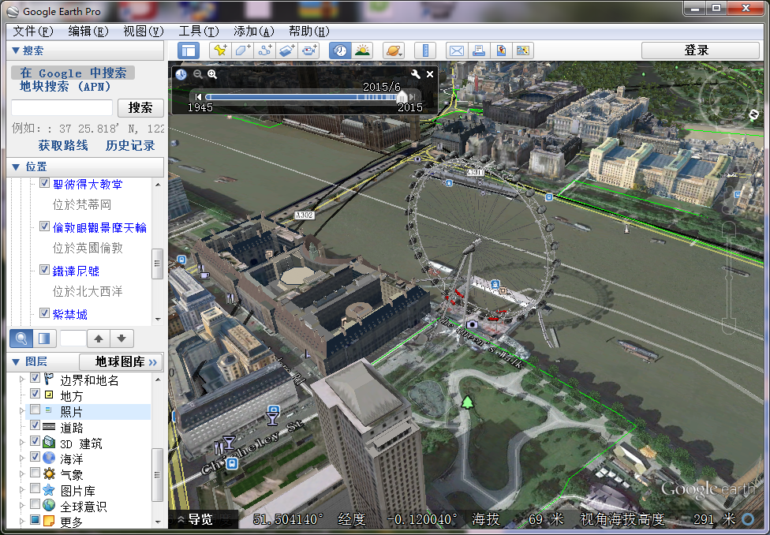The height and width of the screenshot is (535, 770).
Task: Click the 登录 sign-in button
Action: coord(701,51)
